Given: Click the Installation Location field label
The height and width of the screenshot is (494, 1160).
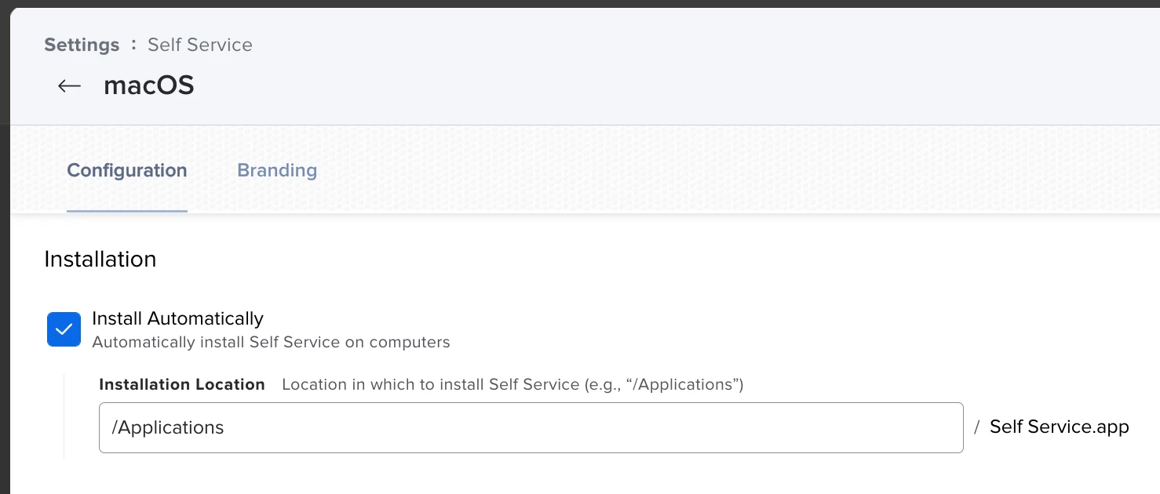Looking at the screenshot, I should point(182,384).
